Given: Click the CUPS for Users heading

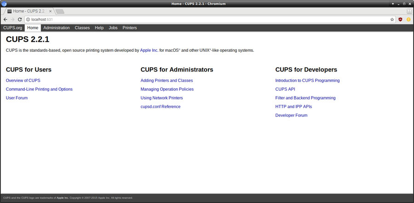Looking at the screenshot, I should pyautogui.click(x=29, y=70).
